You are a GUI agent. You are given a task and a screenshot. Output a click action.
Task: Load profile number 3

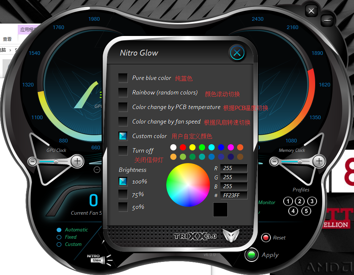point(312,201)
